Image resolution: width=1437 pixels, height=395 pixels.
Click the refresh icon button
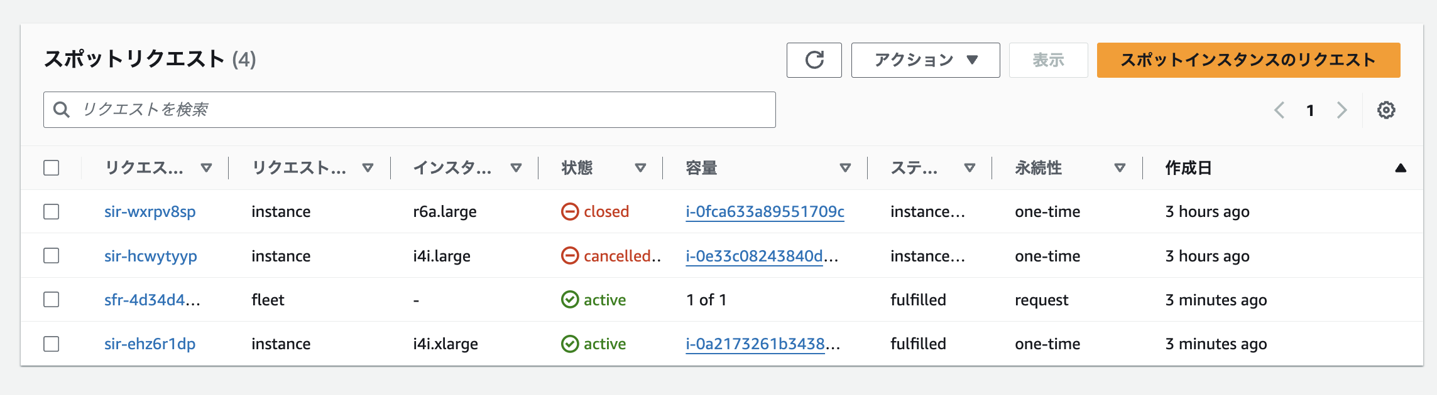pyautogui.click(x=814, y=60)
